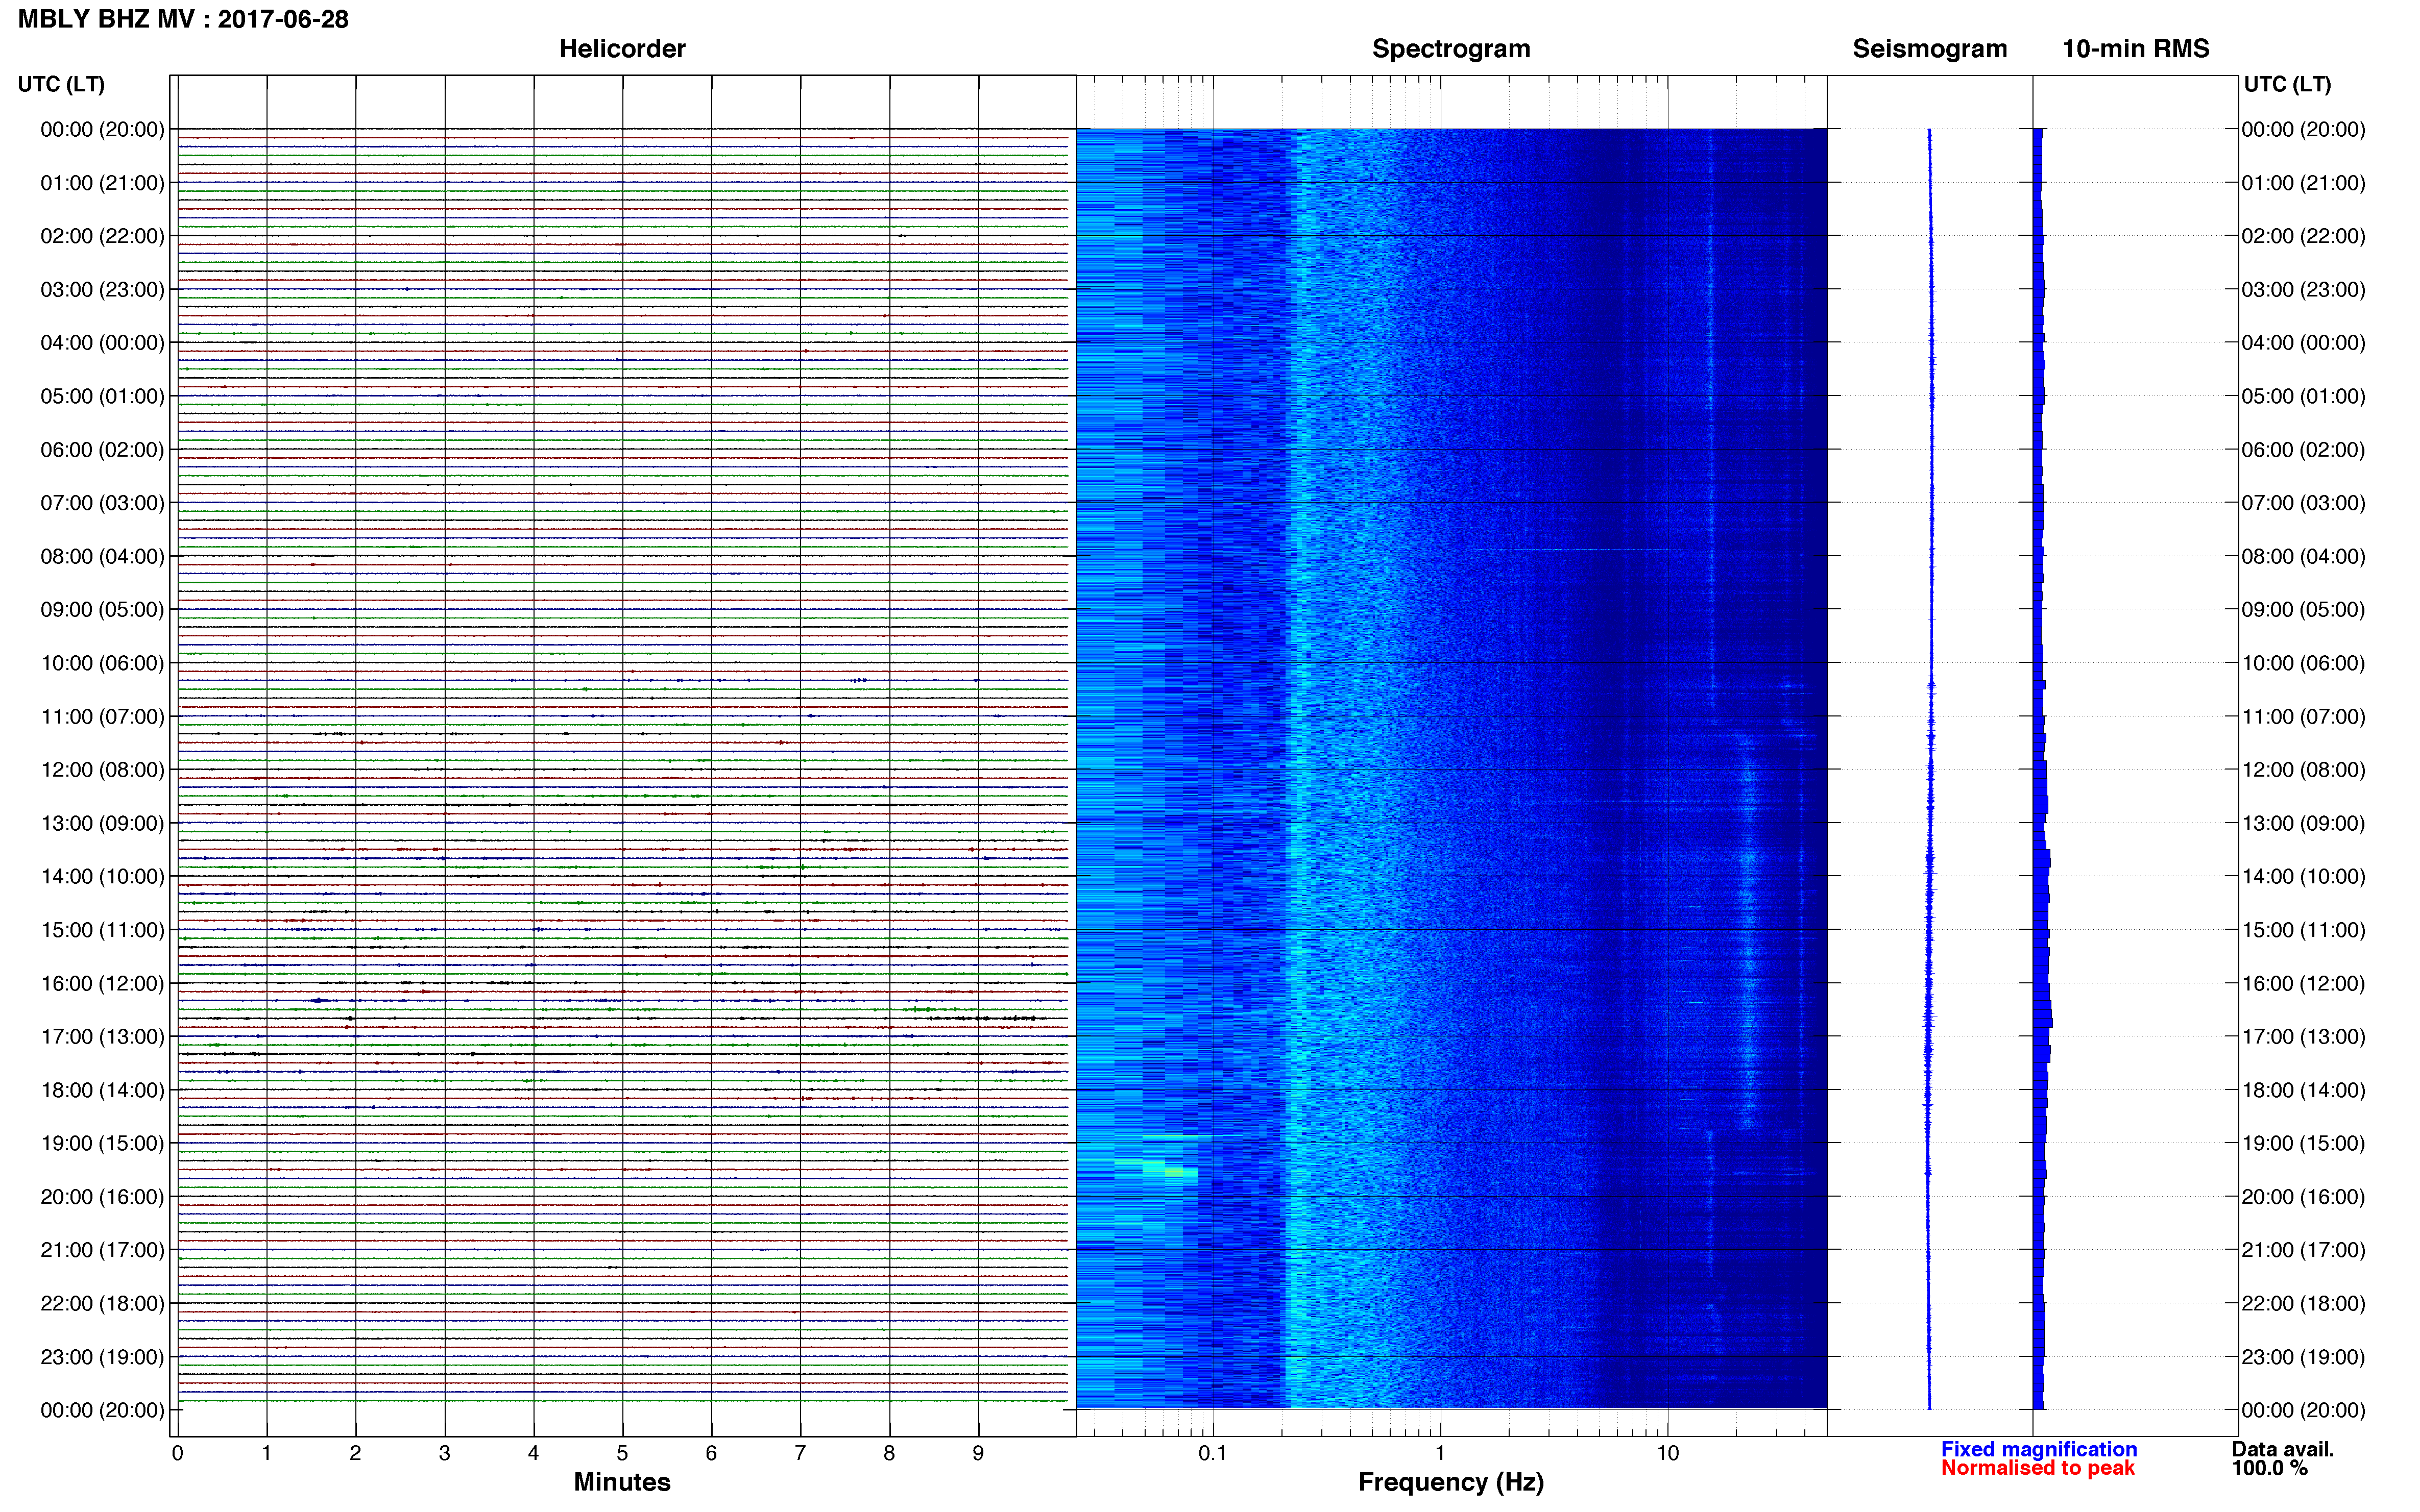Click the left 21:00 (17:00) time label
Image resolution: width=2420 pixels, height=1512 pixels.
(x=102, y=1250)
